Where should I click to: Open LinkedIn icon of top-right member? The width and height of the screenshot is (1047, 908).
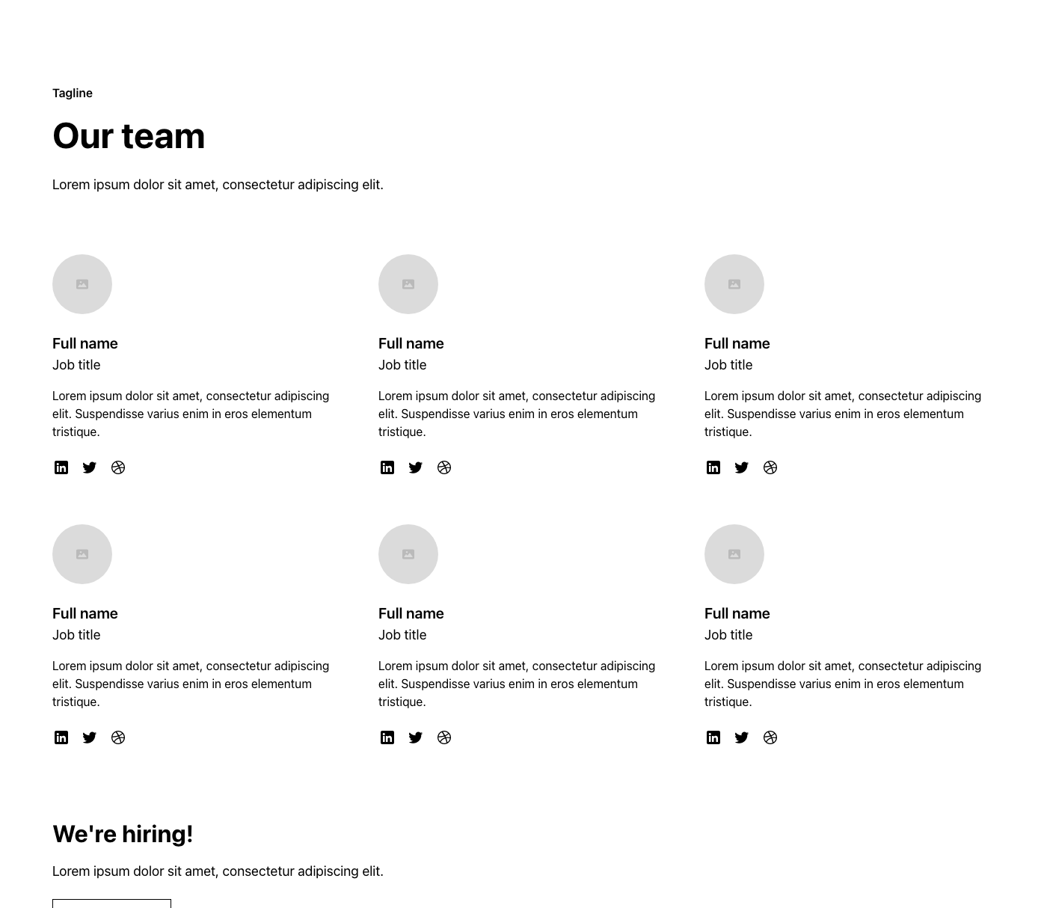[x=713, y=467]
